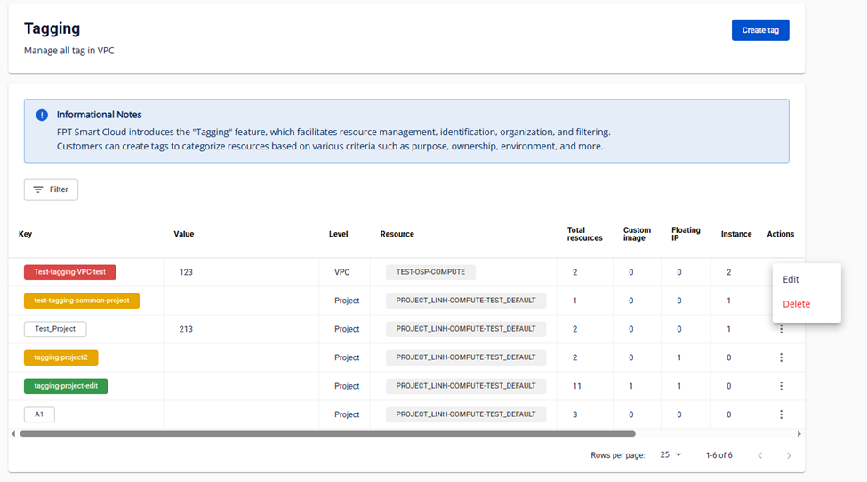Click the table's horizontal scrollbar thumb
This screenshot has height=482, width=867.
tap(327, 434)
